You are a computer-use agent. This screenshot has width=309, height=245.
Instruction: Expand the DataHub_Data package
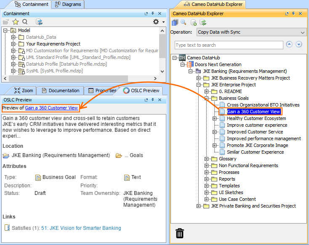pyautogui.click(x=13, y=37)
